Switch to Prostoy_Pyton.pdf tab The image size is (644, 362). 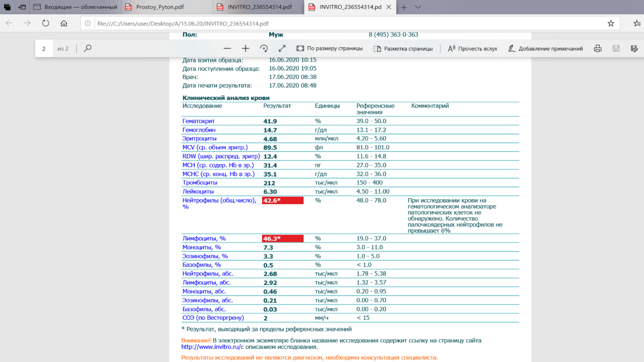tap(166, 7)
